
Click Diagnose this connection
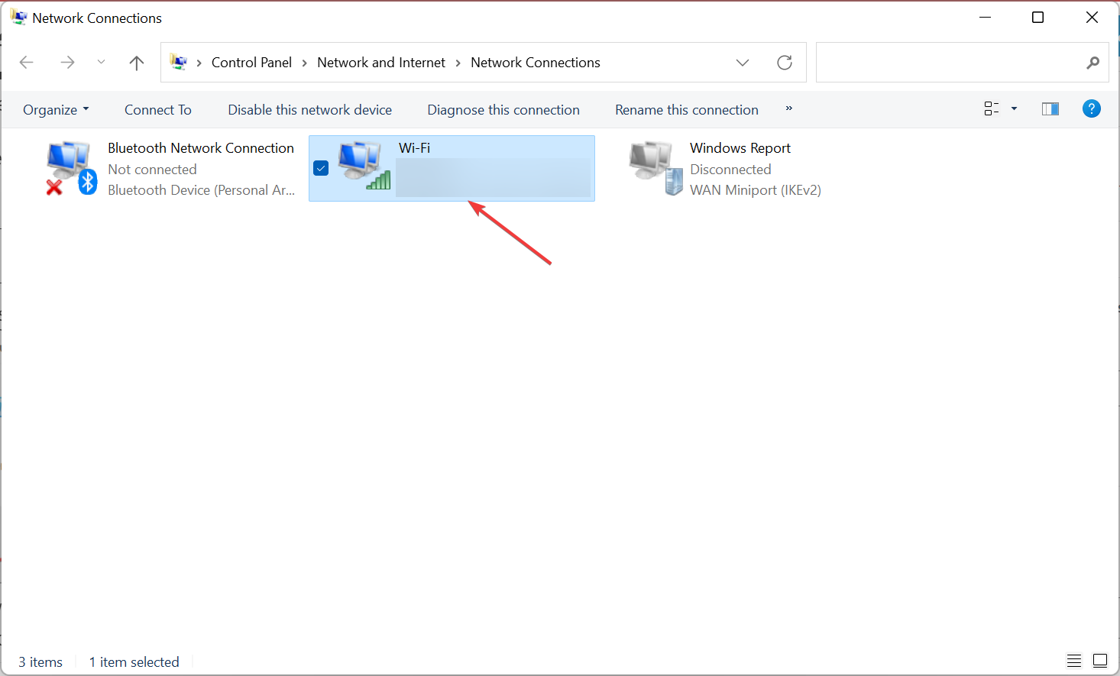pyautogui.click(x=503, y=110)
